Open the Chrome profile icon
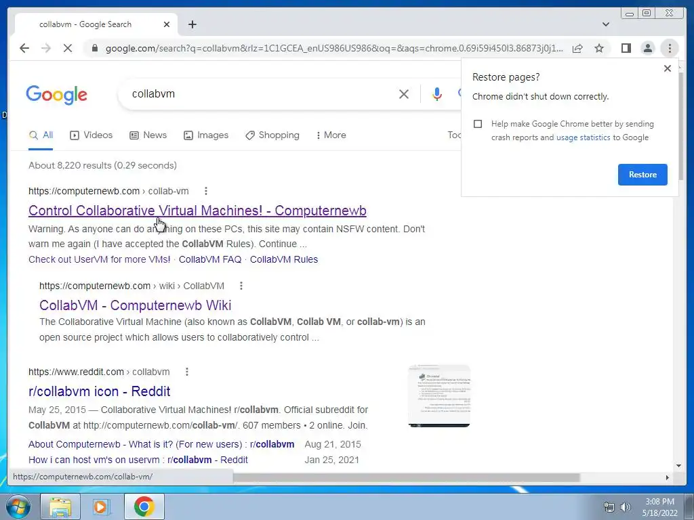This screenshot has height=520, width=694. coord(647,48)
